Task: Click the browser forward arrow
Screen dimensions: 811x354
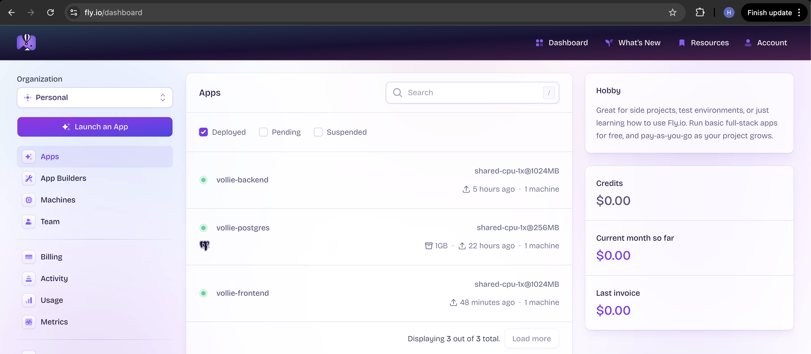Action: (x=31, y=12)
